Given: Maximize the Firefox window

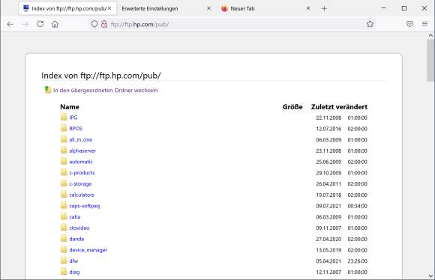Looking at the screenshot, I should pyautogui.click(x=404, y=8).
